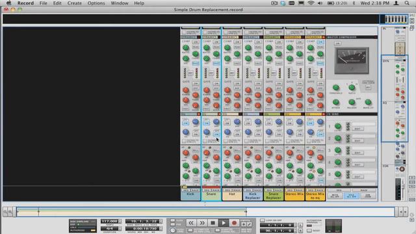Adjust Master Compressor attack knob
The width and height of the screenshot is (416, 234).
[336, 102]
